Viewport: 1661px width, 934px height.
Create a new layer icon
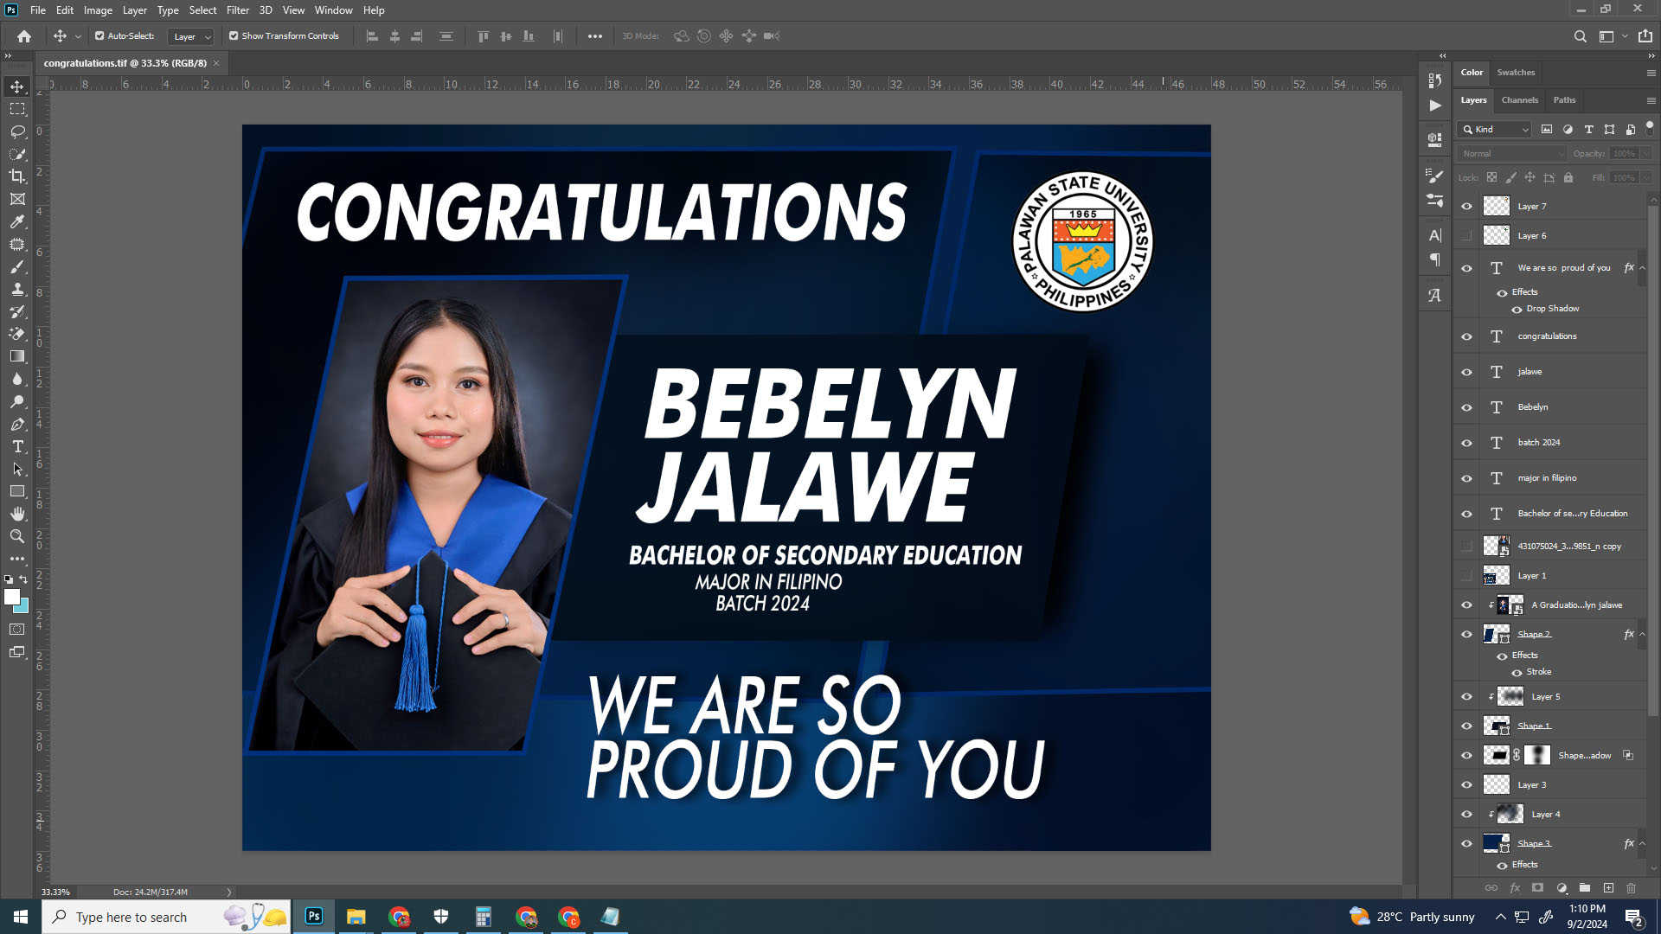[1608, 888]
